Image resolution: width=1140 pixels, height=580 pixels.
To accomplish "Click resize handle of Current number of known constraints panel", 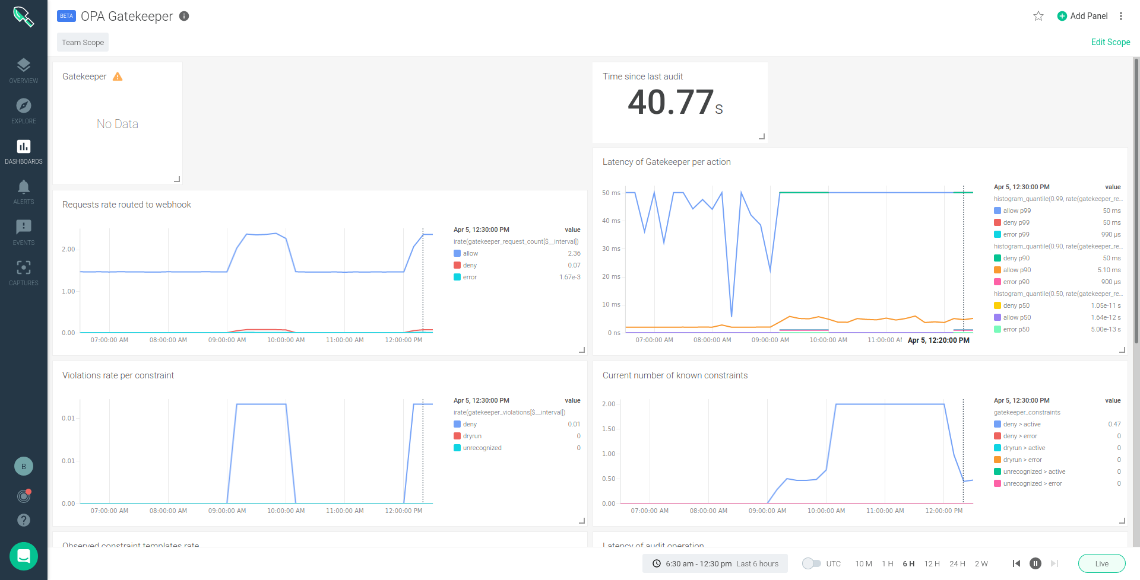I will [1122, 521].
